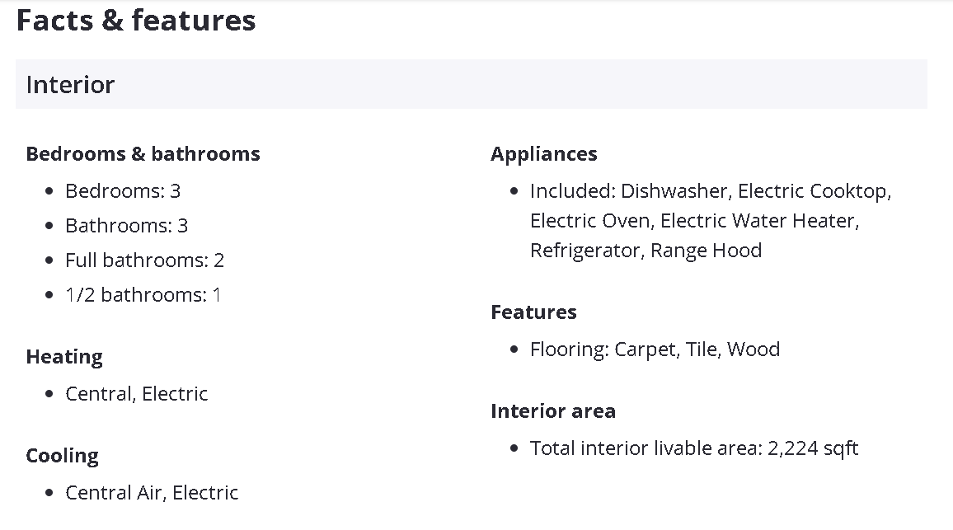Screen dimensions: 953x530
Task: Select the Bedrooms & bathrooms subheading
Action: (143, 154)
